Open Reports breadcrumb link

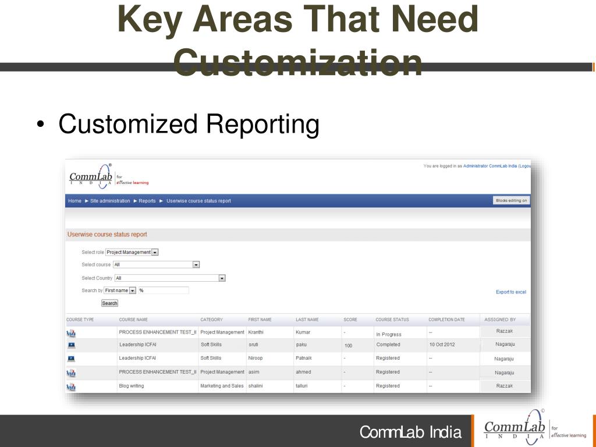[147, 201]
